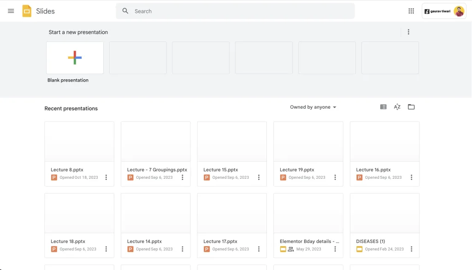472x270 pixels.
Task: Click the Google Slides logo
Action: point(27,11)
